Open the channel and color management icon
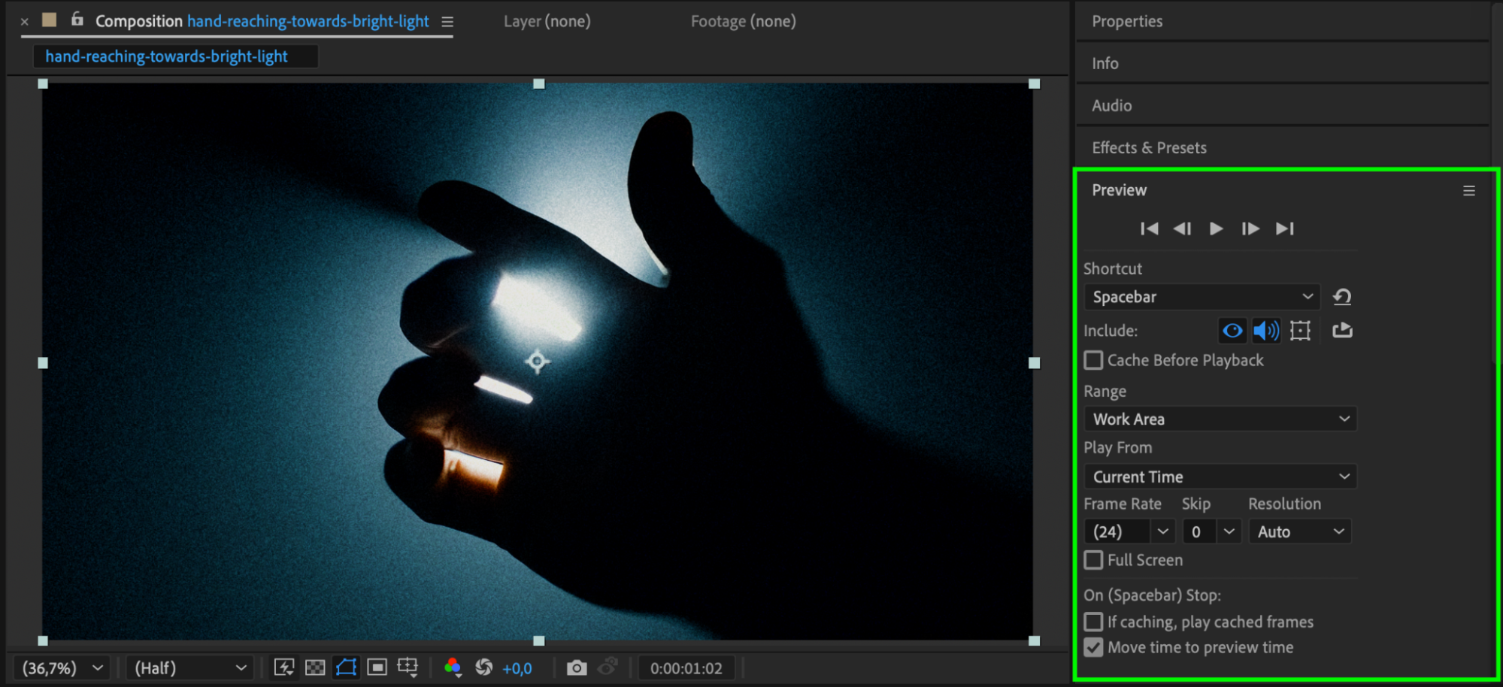This screenshot has height=687, width=1503. click(453, 667)
